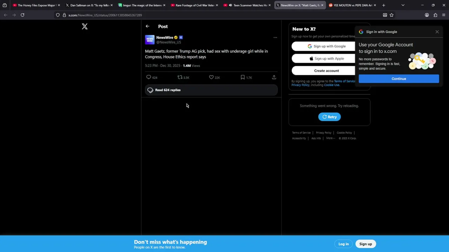Open Terms of Service footer link

[301, 133]
